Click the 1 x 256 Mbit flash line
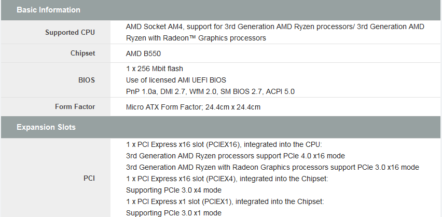 (x=155, y=69)
